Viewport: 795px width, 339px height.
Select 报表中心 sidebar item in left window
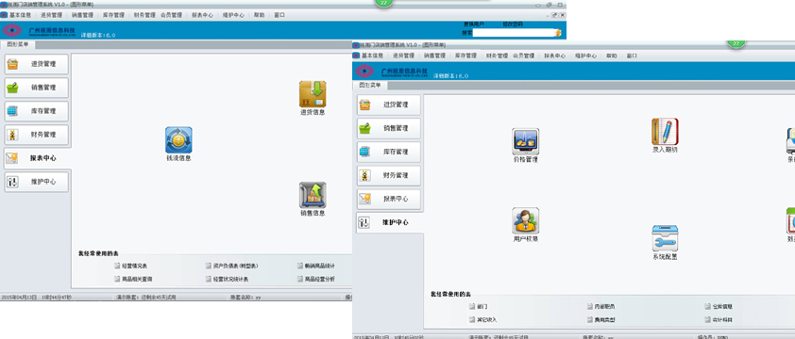point(37,158)
